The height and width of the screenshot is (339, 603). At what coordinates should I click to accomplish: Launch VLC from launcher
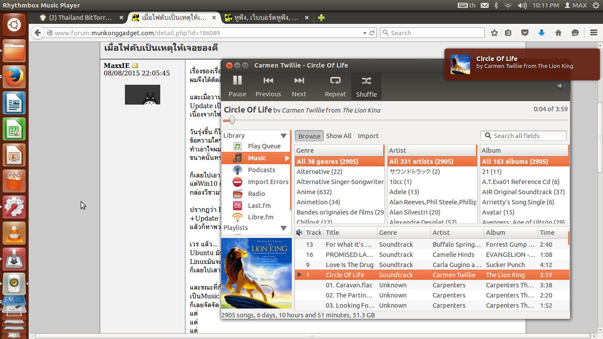[14, 233]
